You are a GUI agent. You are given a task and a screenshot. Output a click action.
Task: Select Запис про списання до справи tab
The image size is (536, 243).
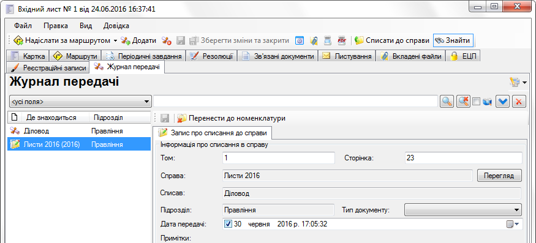(212, 133)
